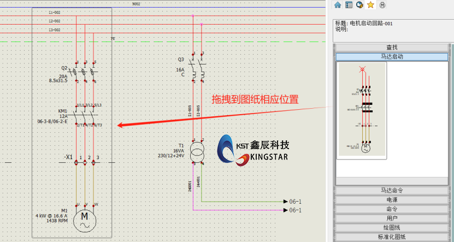
Task: Select the motor start circuit thumbnail
Action: (x=362, y=111)
